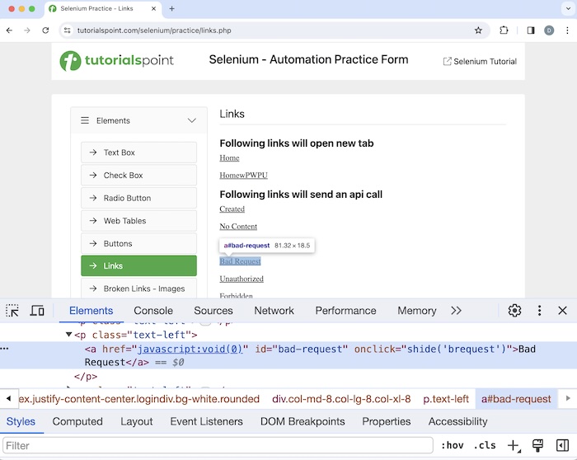Open the Radio Button sidebar item
The height and width of the screenshot is (460, 577).
pos(127,198)
